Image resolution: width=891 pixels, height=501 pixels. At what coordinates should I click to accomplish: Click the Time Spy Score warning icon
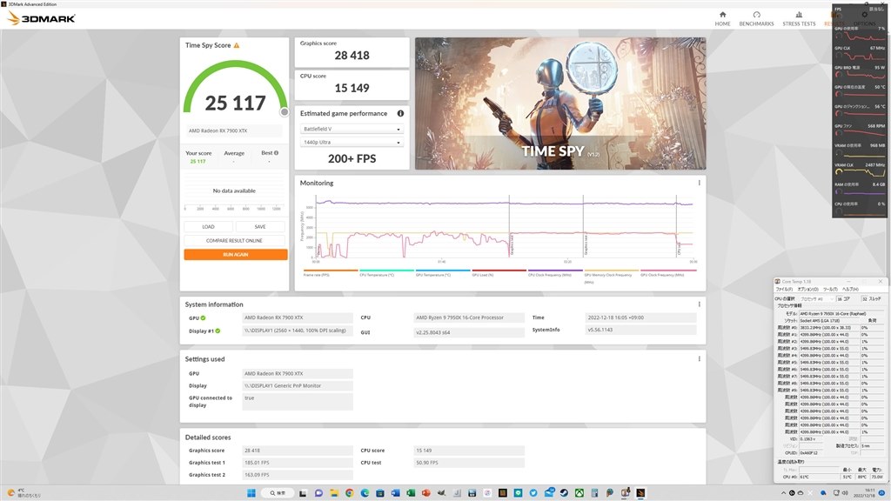(x=237, y=45)
